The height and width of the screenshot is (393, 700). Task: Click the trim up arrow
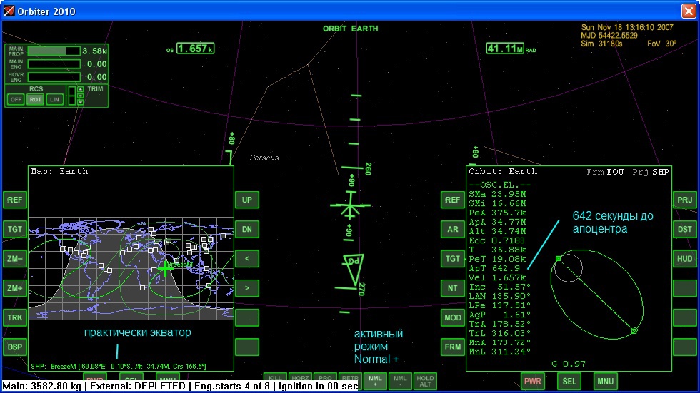[x=80, y=90]
